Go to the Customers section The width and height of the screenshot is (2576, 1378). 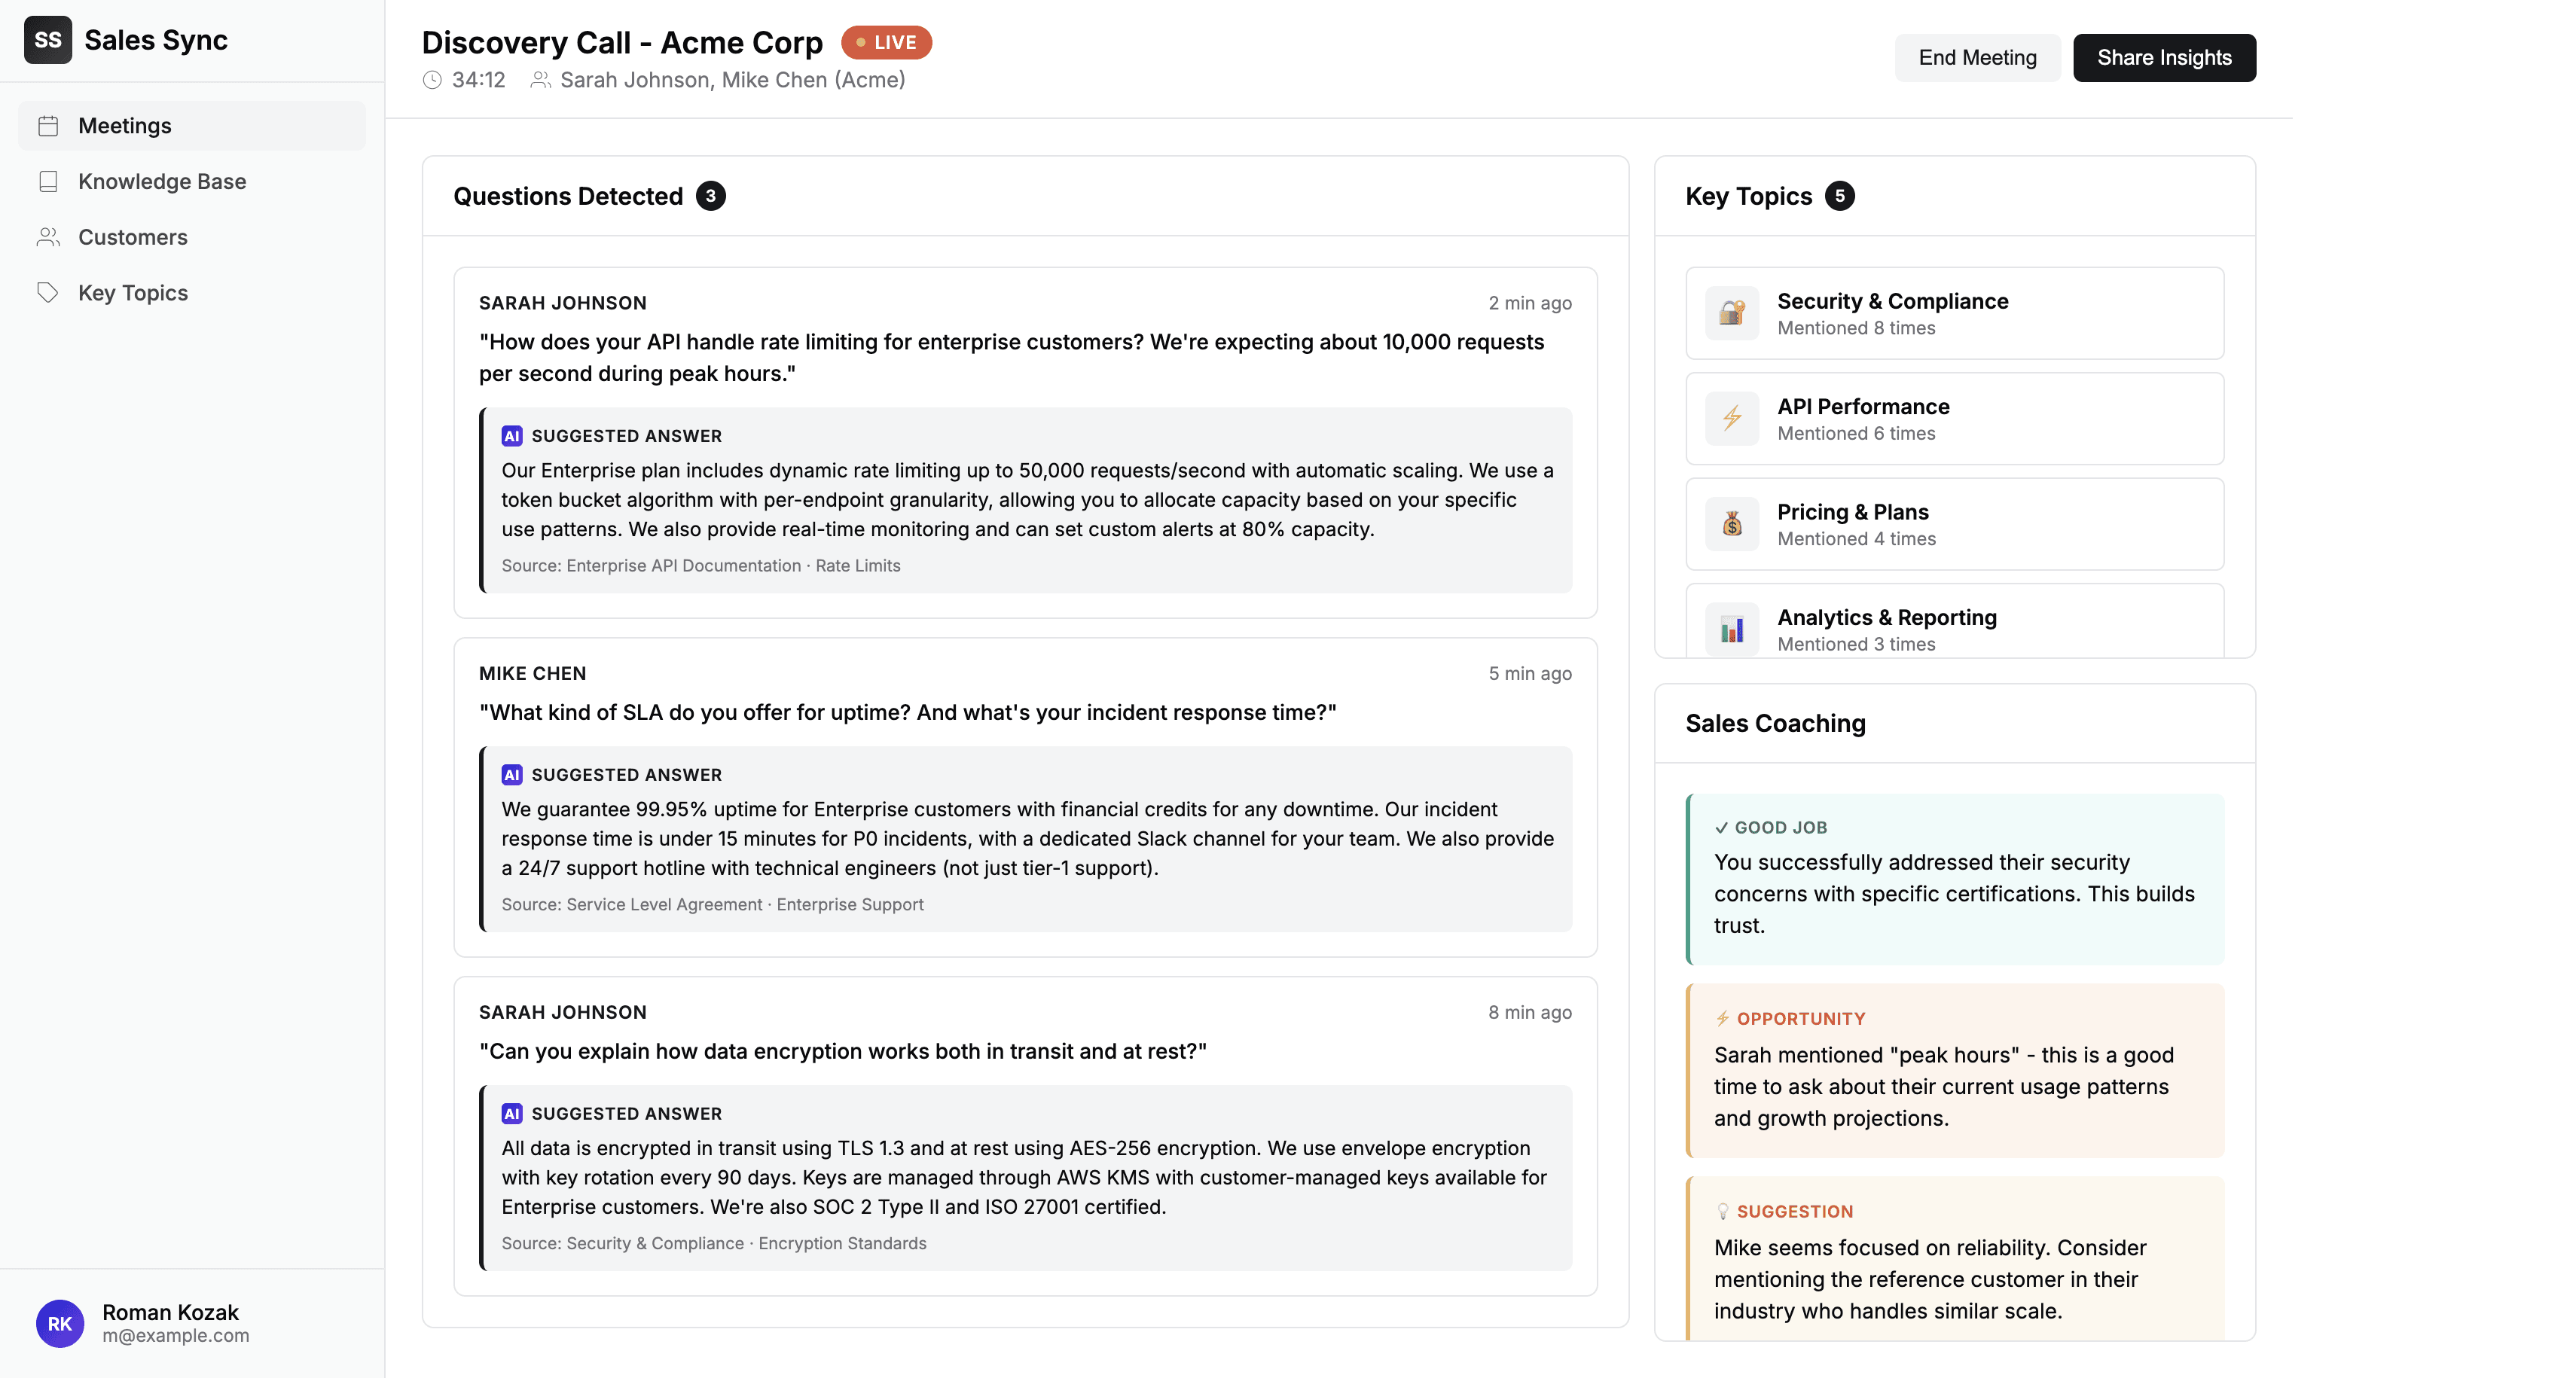pos(133,237)
